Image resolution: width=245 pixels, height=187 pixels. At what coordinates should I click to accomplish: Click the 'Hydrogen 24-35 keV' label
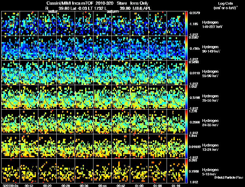click(x=210, y=123)
